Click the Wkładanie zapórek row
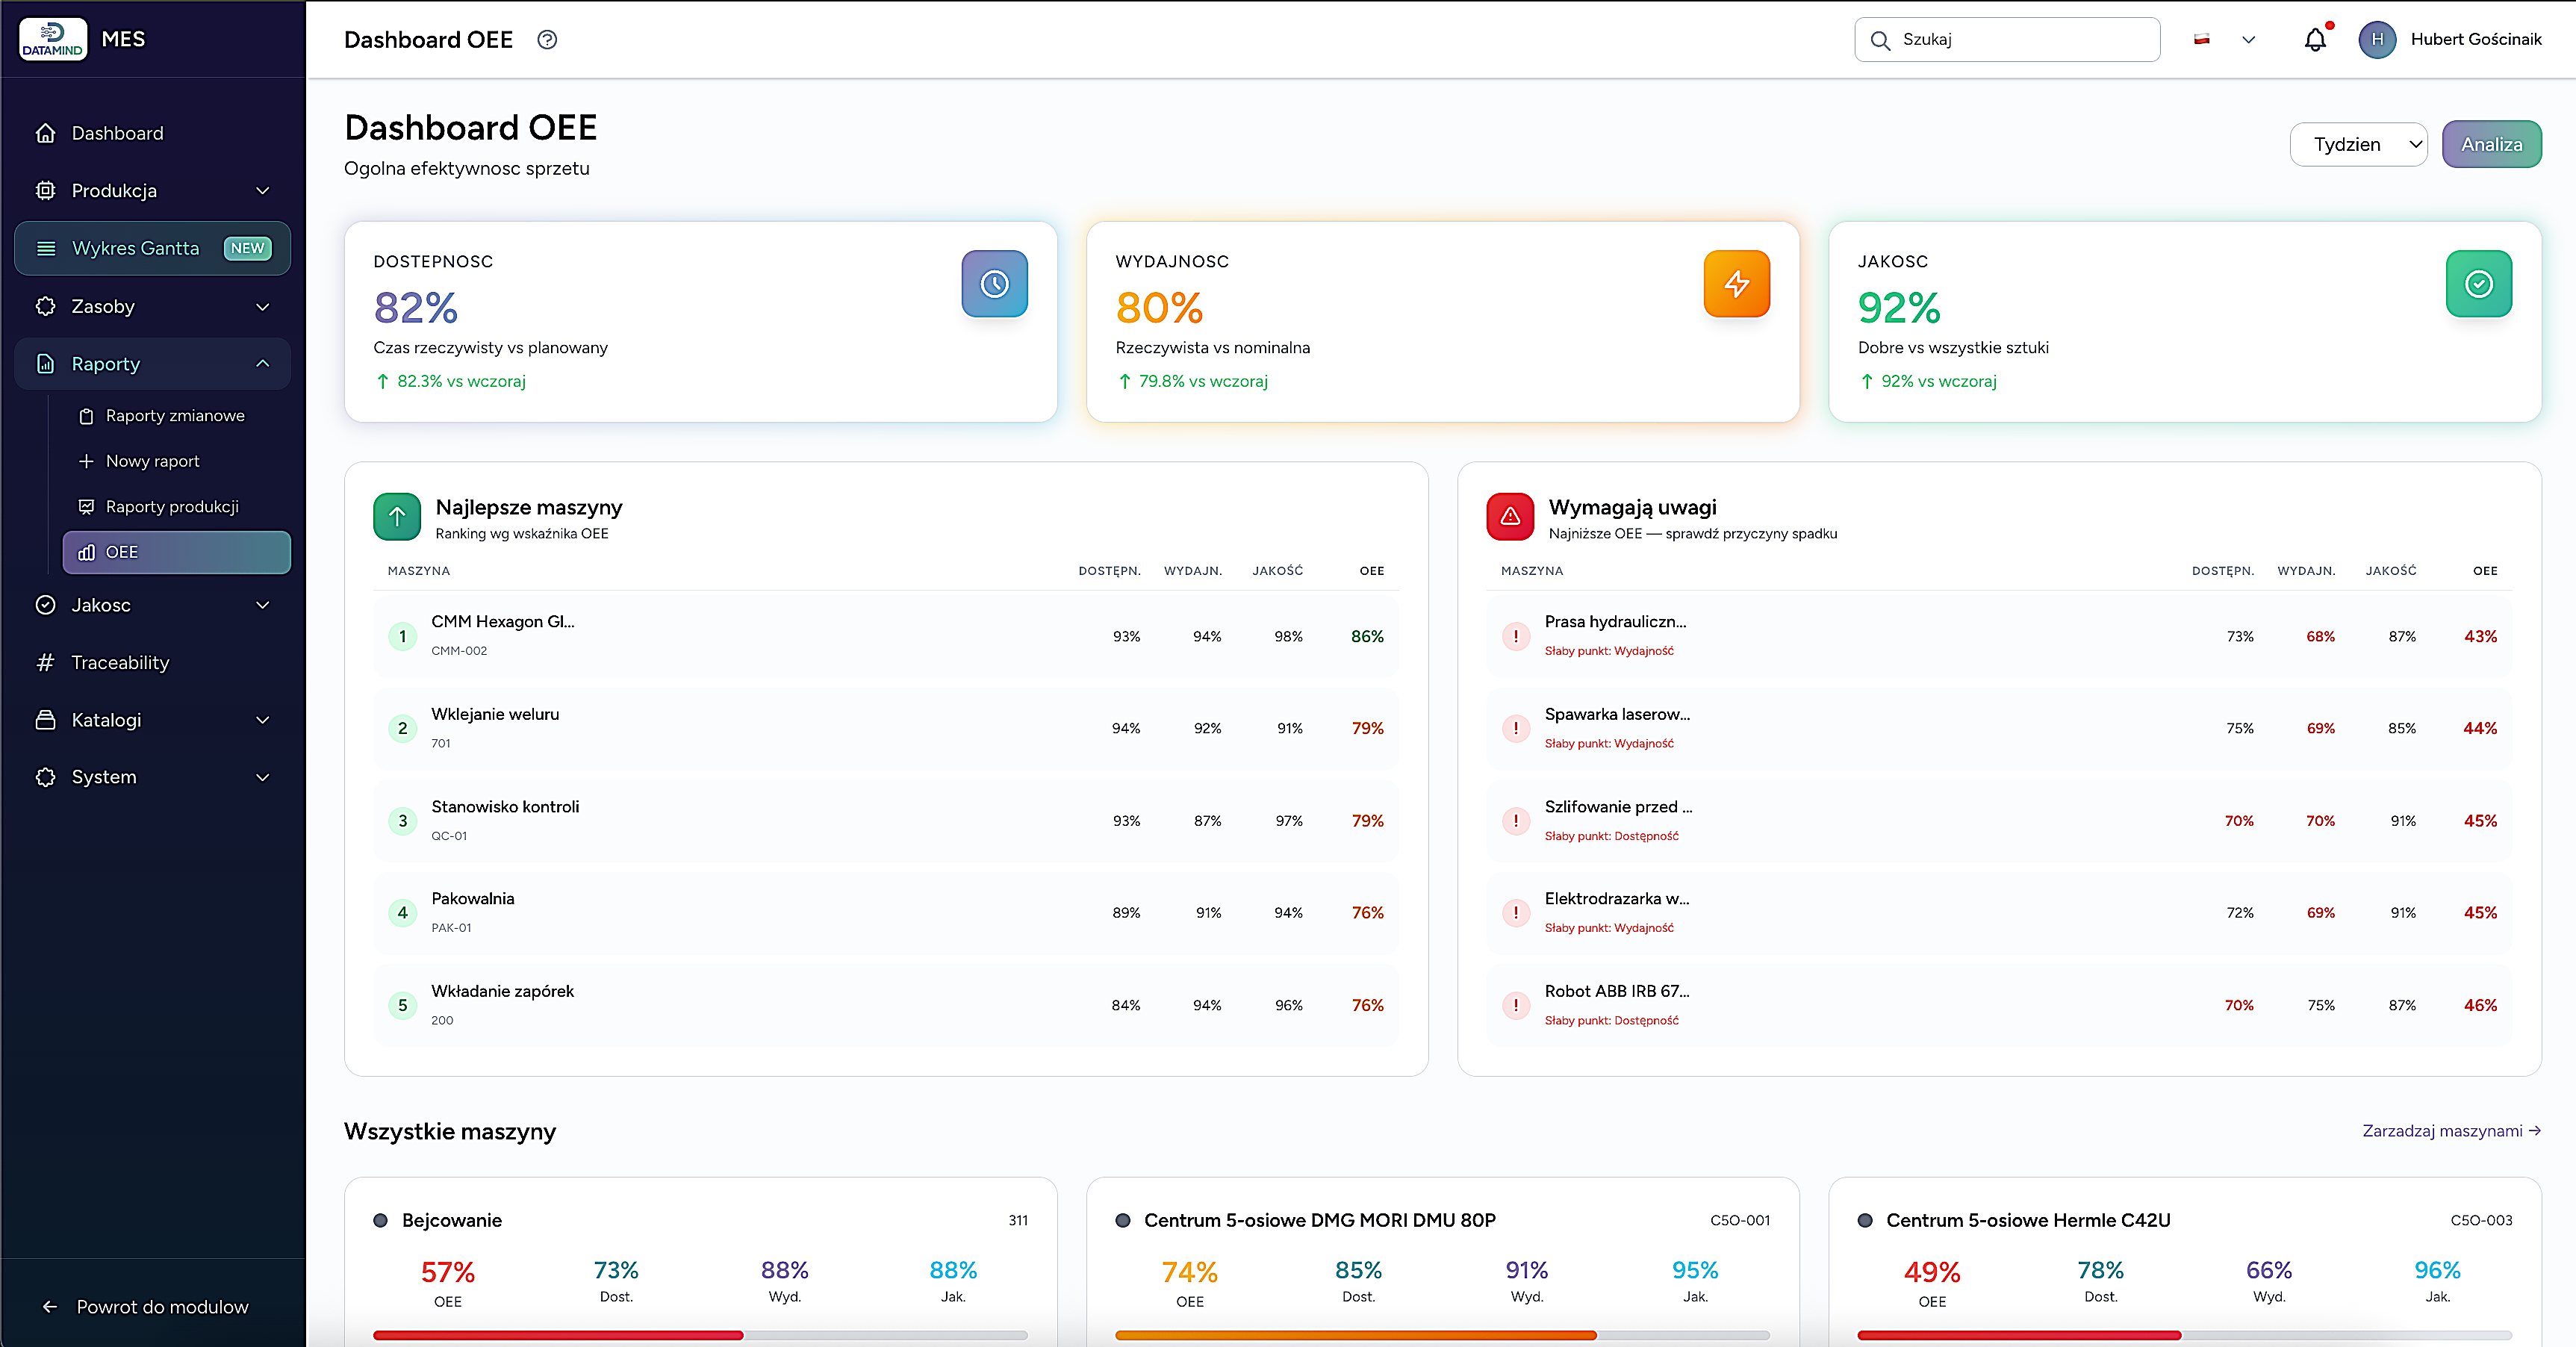2576x1347 pixels. click(x=885, y=1005)
